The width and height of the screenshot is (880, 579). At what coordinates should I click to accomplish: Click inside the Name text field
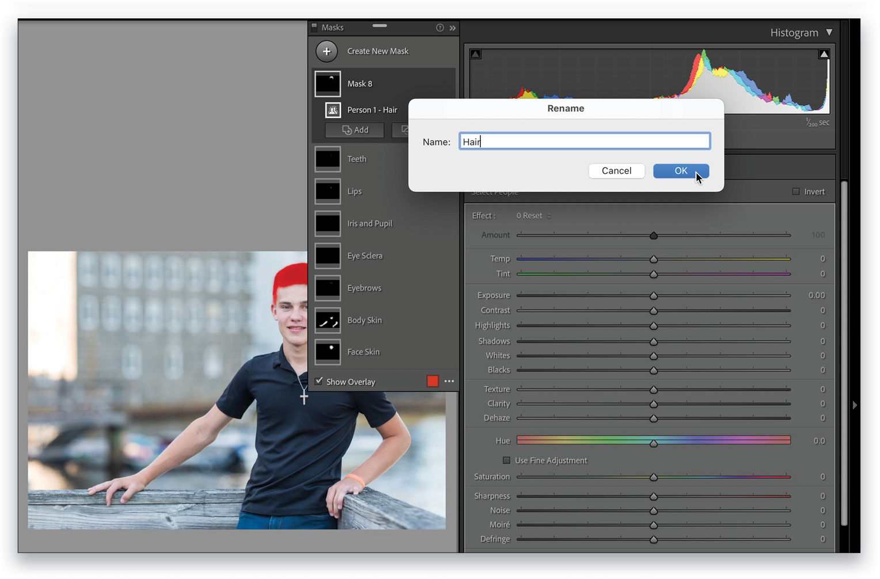tap(584, 141)
